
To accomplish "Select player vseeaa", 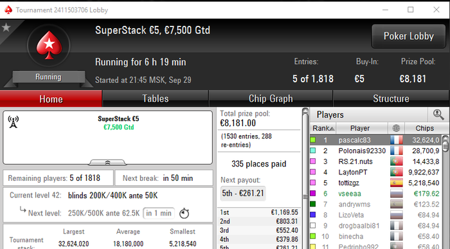I will 376,194.
